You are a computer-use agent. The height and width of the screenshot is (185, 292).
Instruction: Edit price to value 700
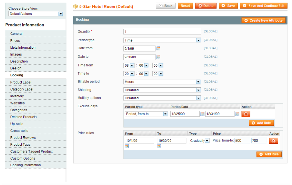point(259,141)
